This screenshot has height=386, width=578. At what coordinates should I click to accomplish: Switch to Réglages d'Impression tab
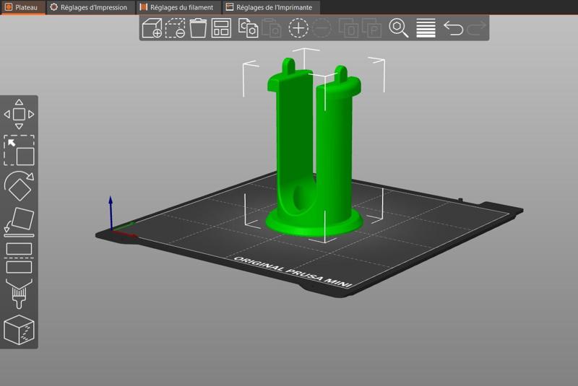point(88,7)
